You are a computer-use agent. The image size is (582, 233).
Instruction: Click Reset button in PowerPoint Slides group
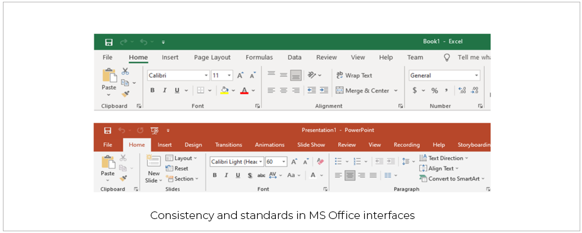click(177, 168)
